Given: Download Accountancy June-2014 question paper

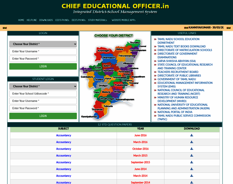Looking at the screenshot, I should pos(192,169).
